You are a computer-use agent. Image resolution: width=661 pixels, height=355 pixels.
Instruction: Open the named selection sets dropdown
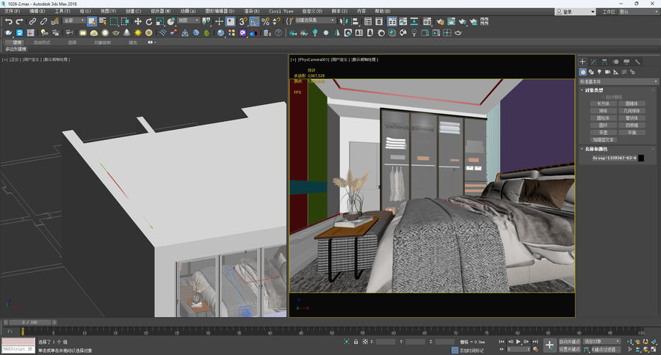point(315,21)
